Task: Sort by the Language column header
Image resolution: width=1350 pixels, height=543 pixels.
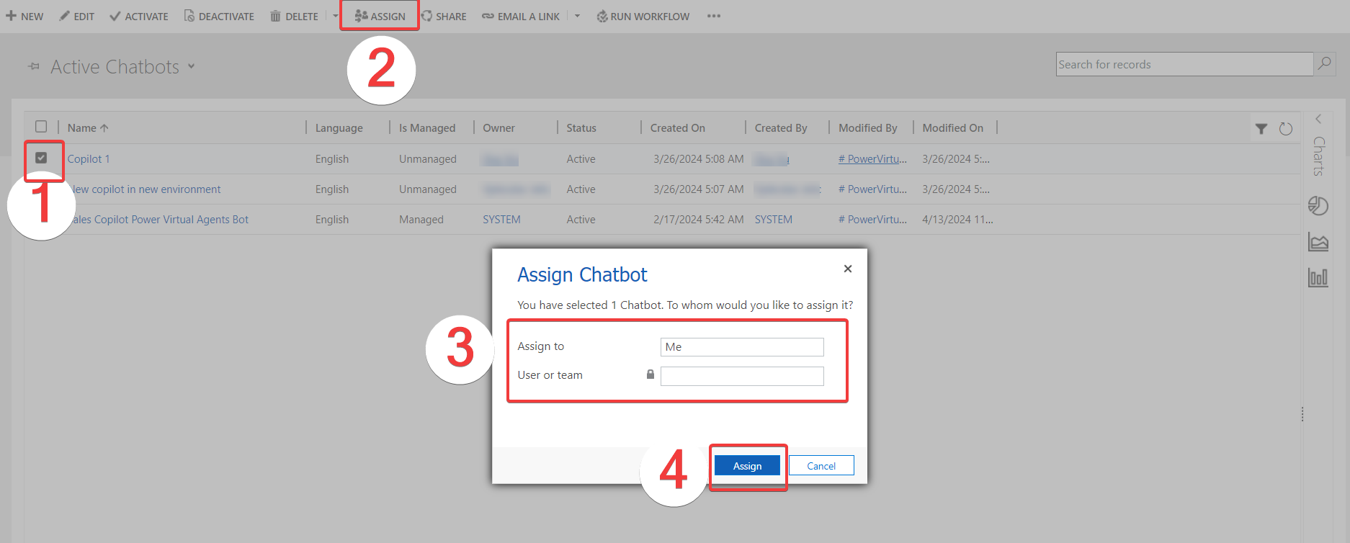Action: [x=339, y=127]
